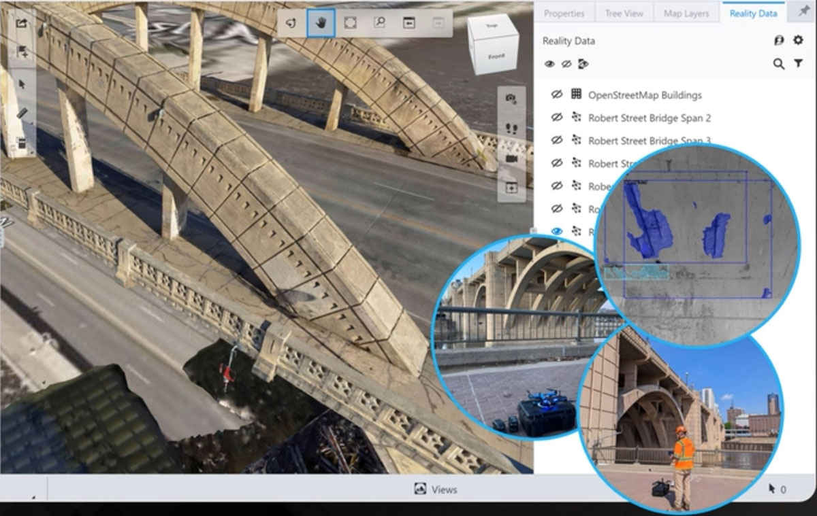Show all reality data with eye icon
817x516 pixels.
[549, 64]
